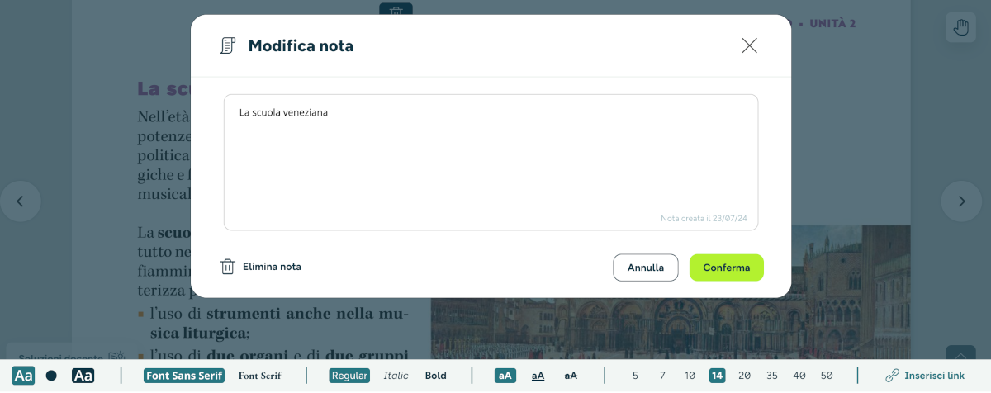Screen dimensions: 991x393
Task: Select underlined aA text decoration
Action: click(538, 376)
